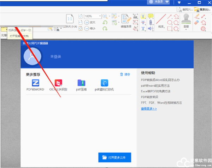Select the attach file paperclip tool
This screenshot has width=212, height=168.
tap(151, 23)
